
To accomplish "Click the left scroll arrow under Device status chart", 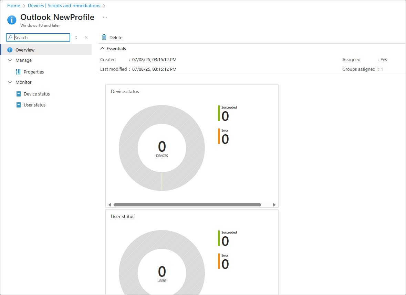I will point(110,205).
